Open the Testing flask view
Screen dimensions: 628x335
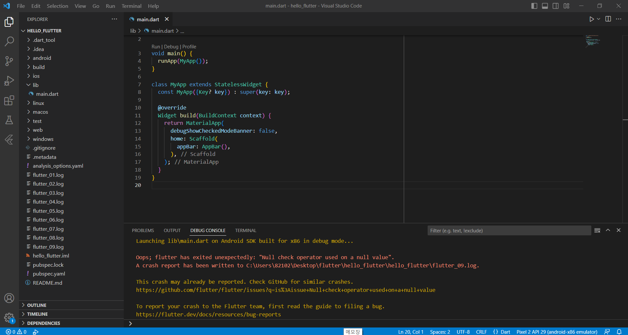[x=9, y=120]
